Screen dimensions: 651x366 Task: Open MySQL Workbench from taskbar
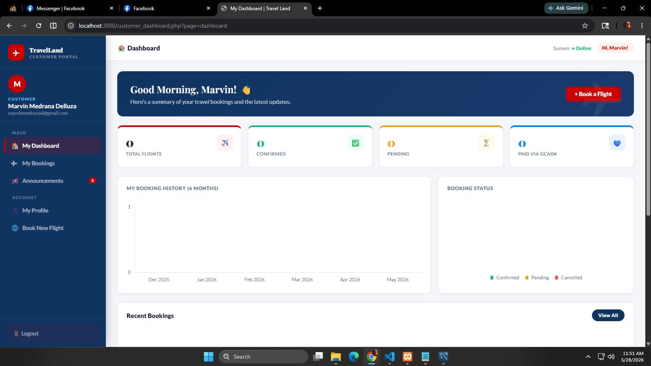point(443,357)
